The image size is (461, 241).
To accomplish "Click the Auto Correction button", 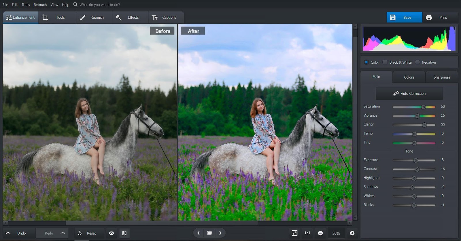I will pyautogui.click(x=409, y=94).
